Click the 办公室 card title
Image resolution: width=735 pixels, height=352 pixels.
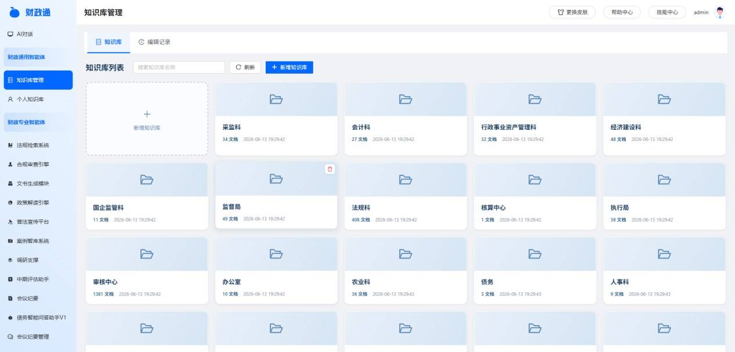coord(231,282)
